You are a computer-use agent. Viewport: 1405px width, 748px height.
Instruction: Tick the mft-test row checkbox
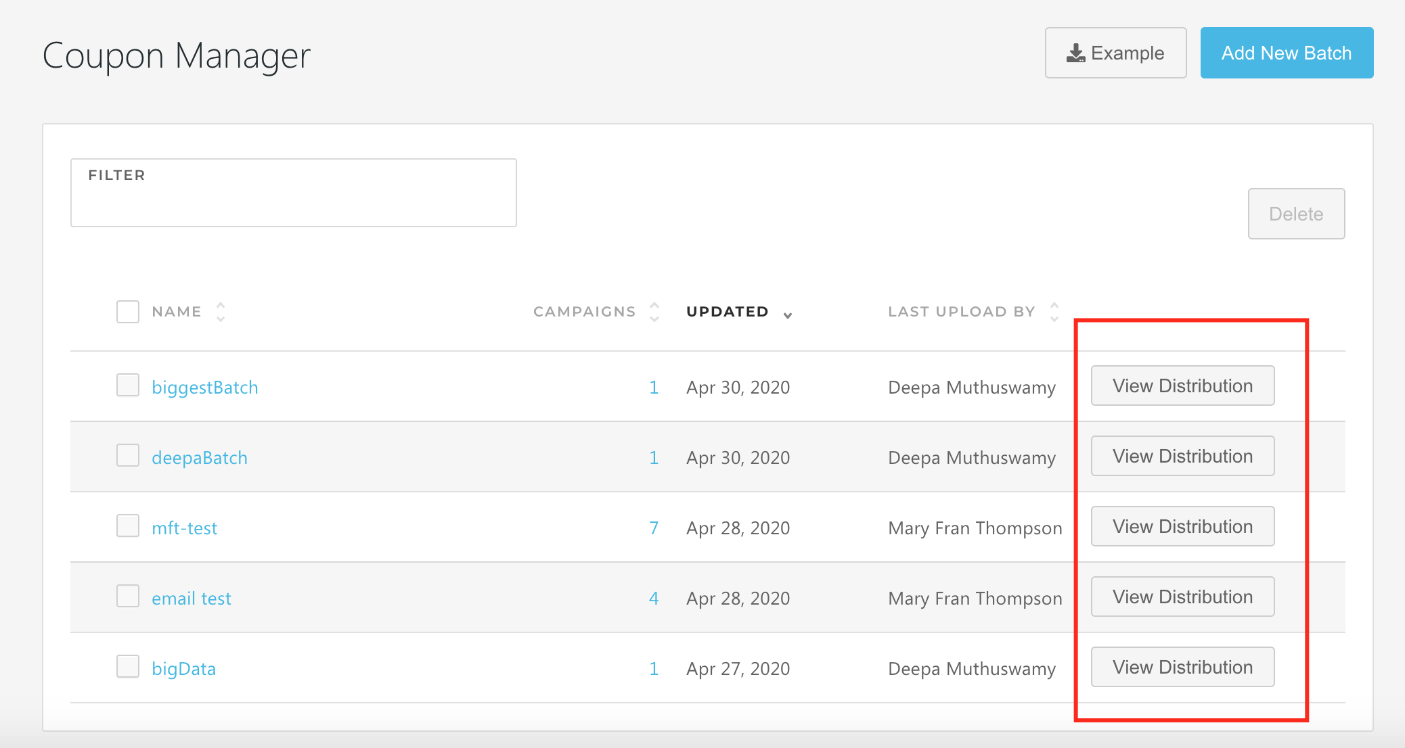(x=128, y=526)
